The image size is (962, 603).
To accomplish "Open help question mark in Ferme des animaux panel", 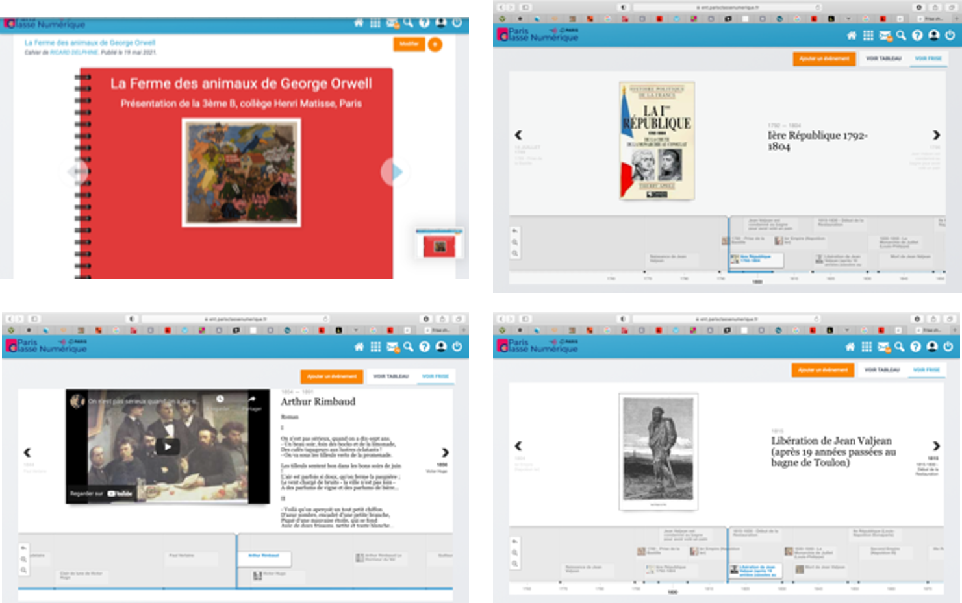I will 424,23.
